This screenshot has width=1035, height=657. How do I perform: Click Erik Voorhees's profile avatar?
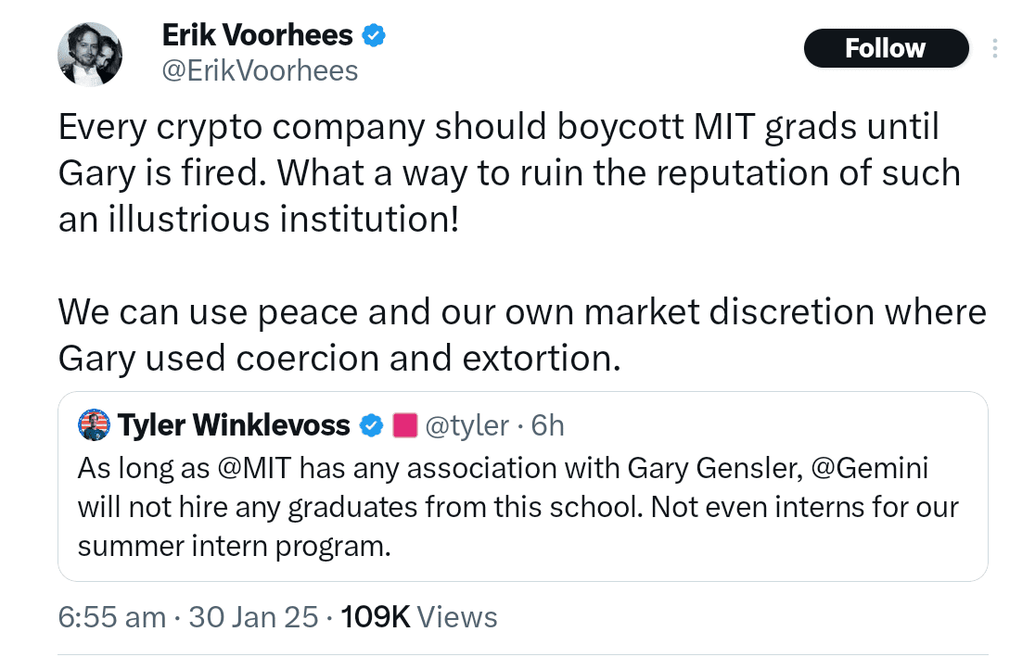(90, 54)
